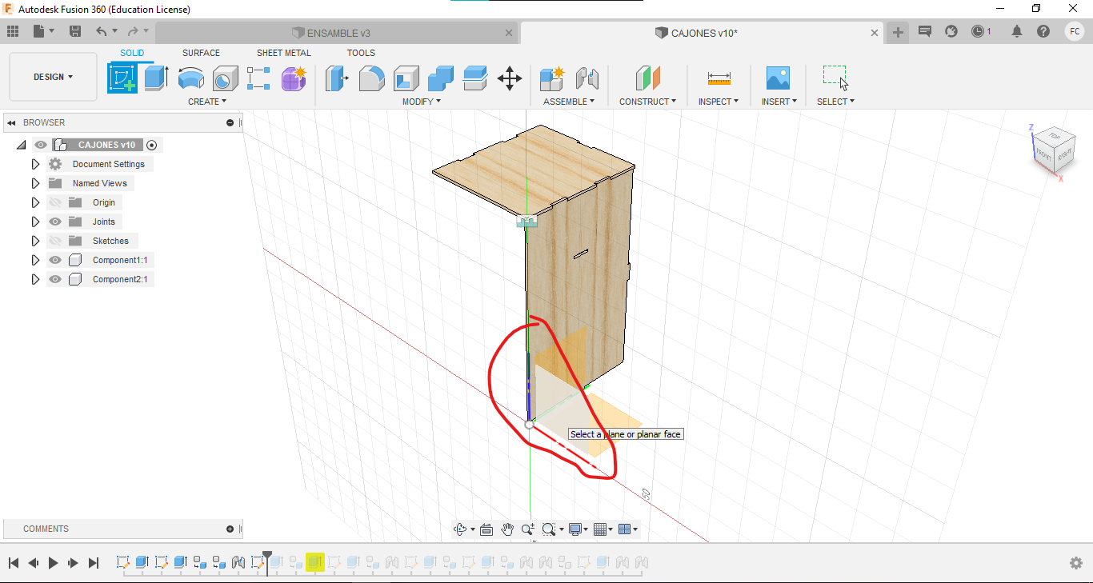Switch to the SHEET METAL tab

pyautogui.click(x=284, y=53)
